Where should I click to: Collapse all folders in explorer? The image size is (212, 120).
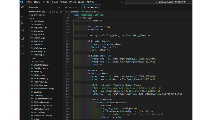61,12
